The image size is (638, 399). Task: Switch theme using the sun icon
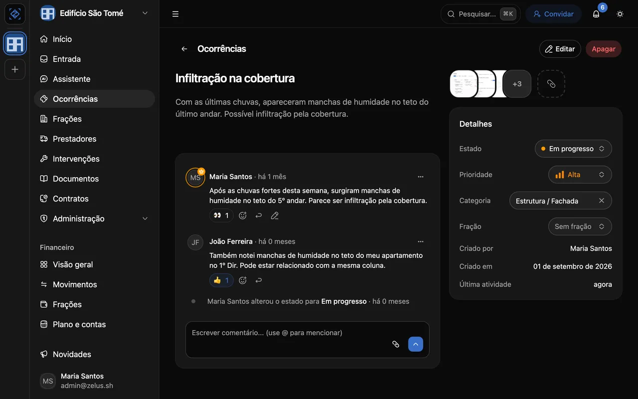click(620, 14)
